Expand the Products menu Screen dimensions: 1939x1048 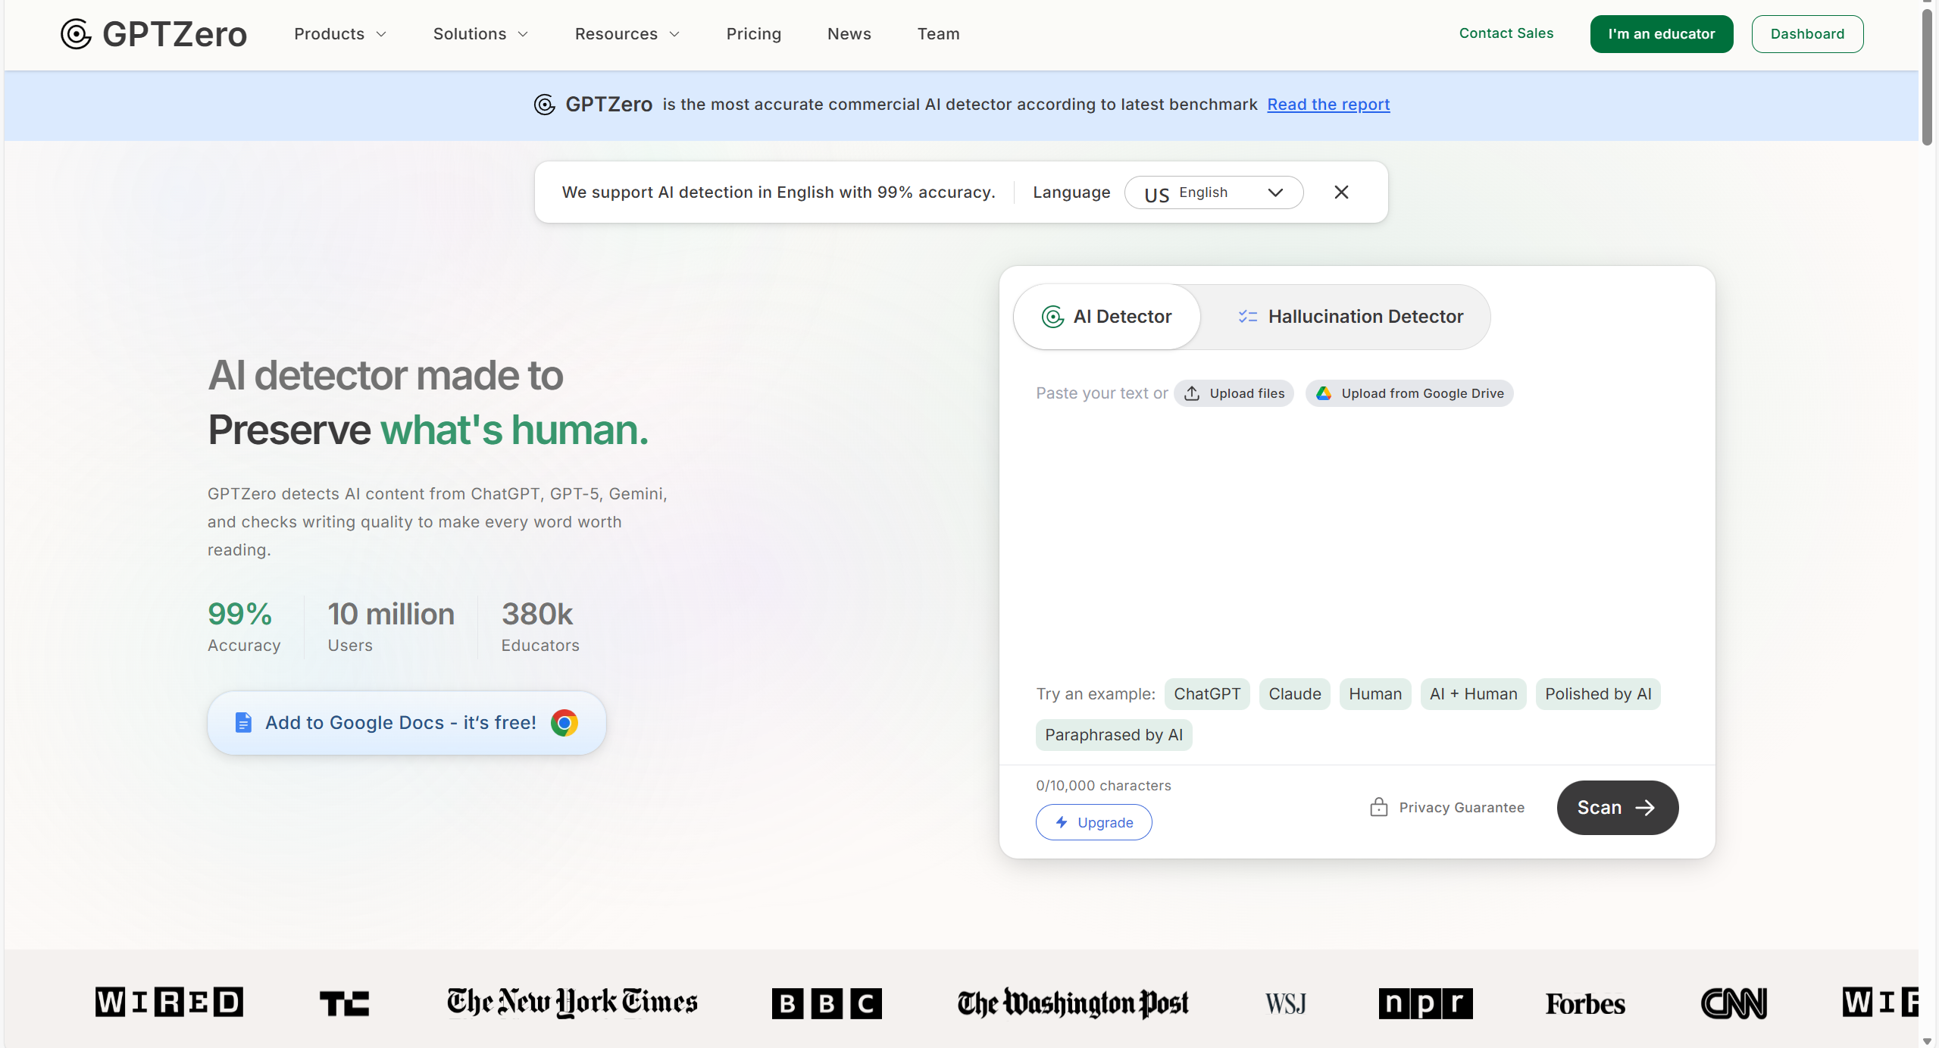point(339,33)
